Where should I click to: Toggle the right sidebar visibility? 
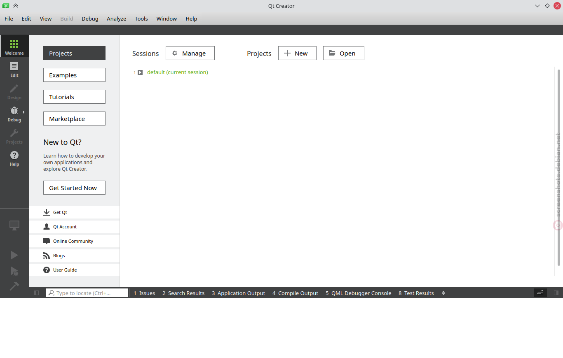[556, 293]
